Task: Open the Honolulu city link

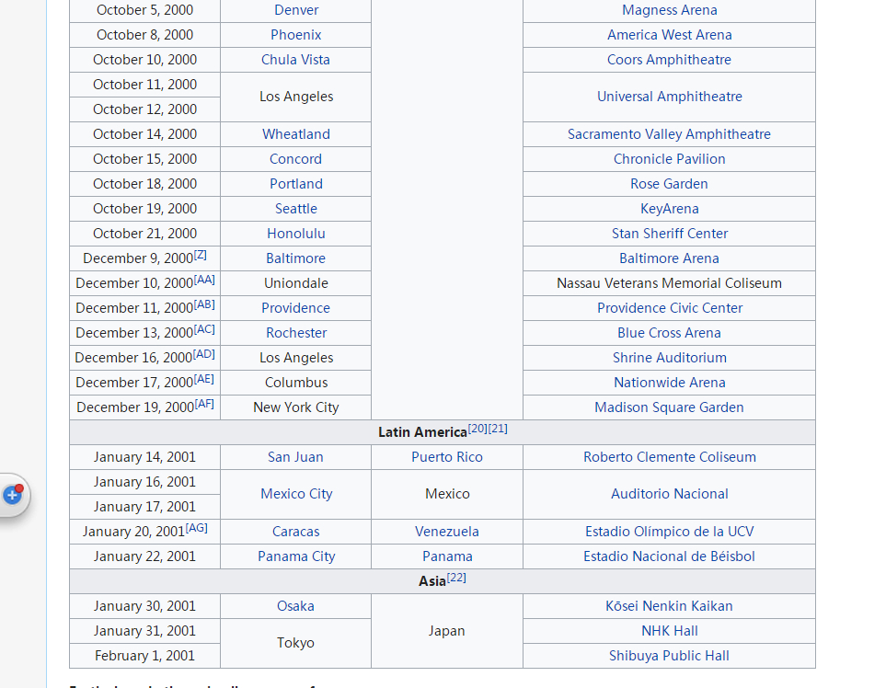Action: [296, 234]
